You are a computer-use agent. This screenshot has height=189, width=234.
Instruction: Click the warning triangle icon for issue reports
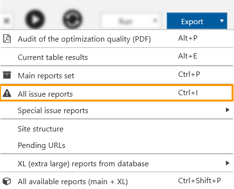point(7,93)
